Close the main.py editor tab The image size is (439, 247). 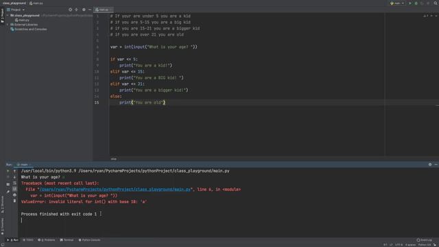[111, 10]
